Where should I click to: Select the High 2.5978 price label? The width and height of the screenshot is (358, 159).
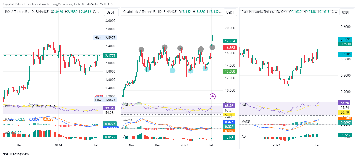pos(105,38)
